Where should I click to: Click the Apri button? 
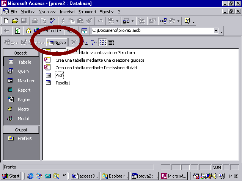pyautogui.click(x=11, y=42)
